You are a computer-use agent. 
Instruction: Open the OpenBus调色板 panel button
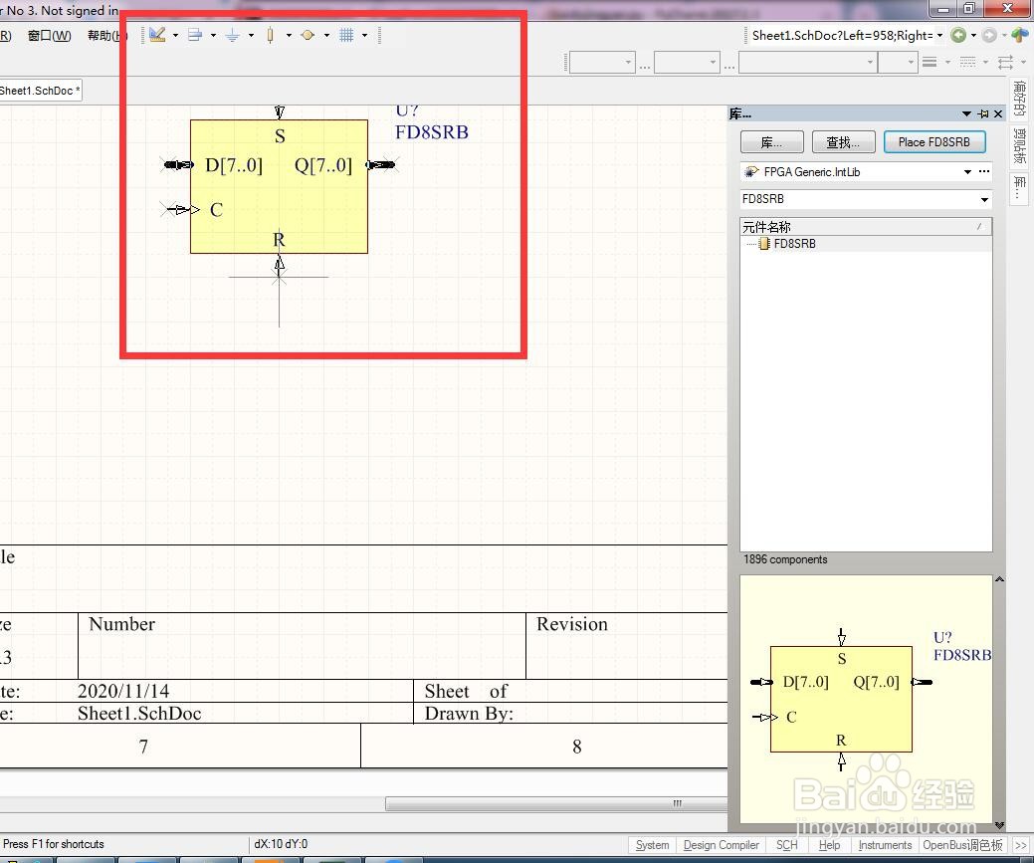(962, 845)
